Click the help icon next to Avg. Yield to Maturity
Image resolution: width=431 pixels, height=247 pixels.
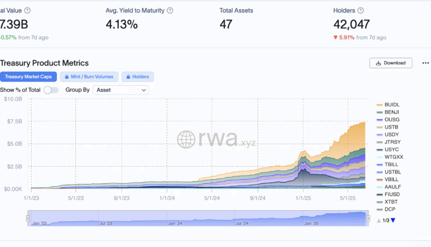click(x=170, y=10)
